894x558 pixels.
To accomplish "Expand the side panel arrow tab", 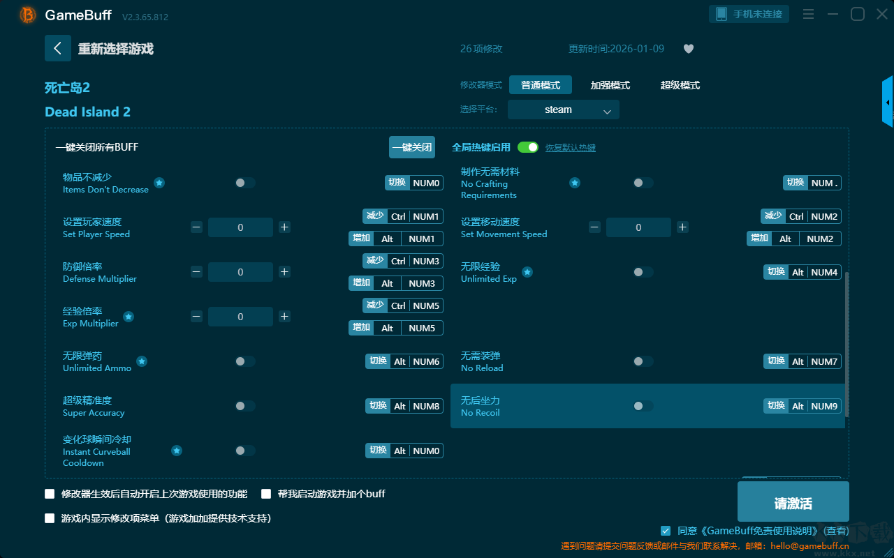I will point(888,102).
